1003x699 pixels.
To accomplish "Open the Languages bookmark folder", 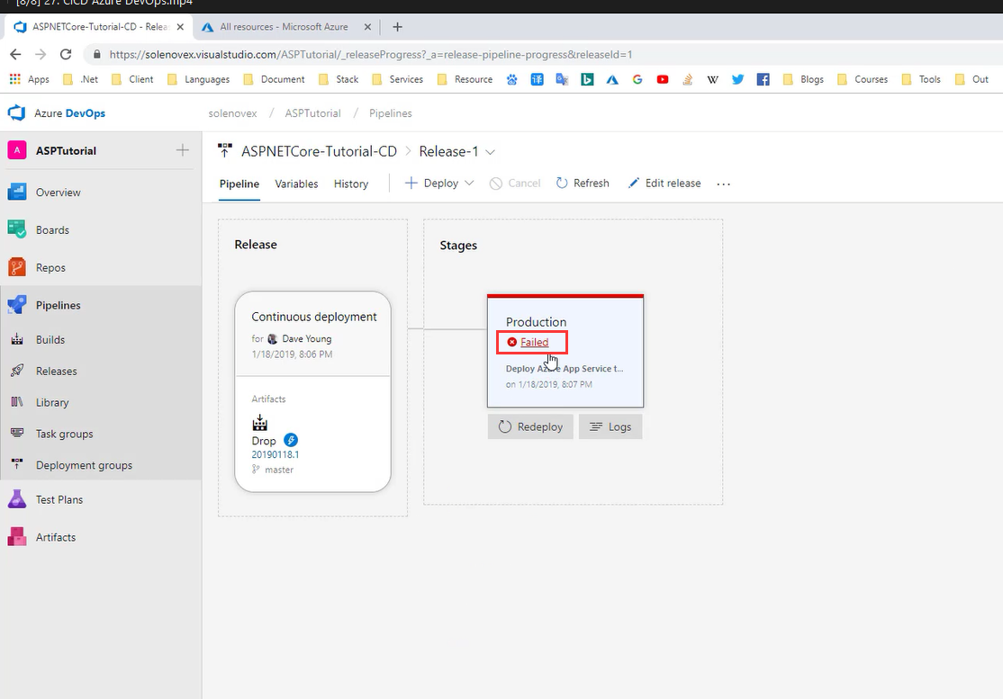I will (199, 79).
